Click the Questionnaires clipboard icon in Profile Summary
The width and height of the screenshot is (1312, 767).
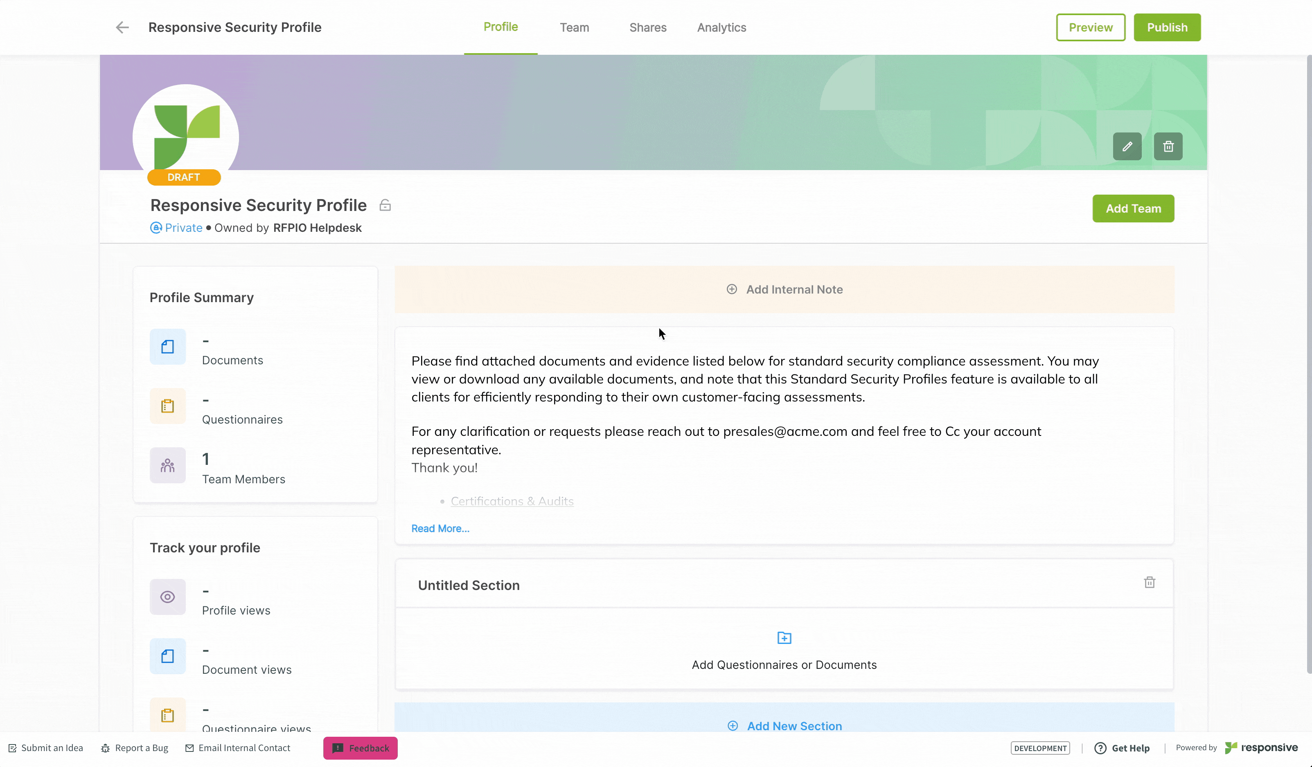(x=168, y=406)
